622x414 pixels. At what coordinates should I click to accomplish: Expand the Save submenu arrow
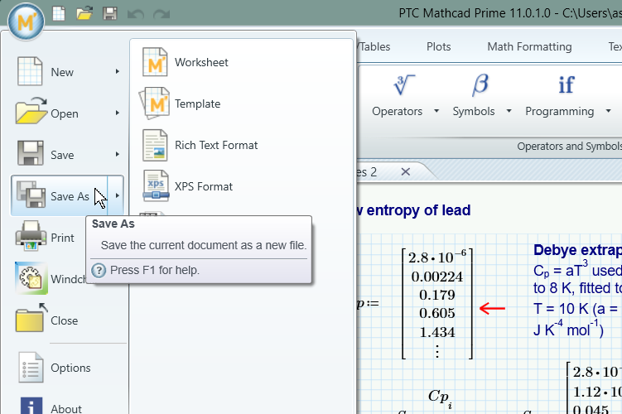click(118, 155)
